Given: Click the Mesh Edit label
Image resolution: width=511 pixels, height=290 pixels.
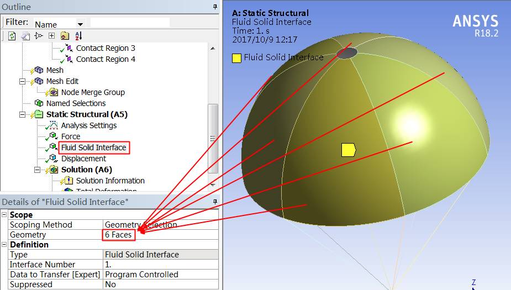Looking at the screenshot, I should click(62, 81).
